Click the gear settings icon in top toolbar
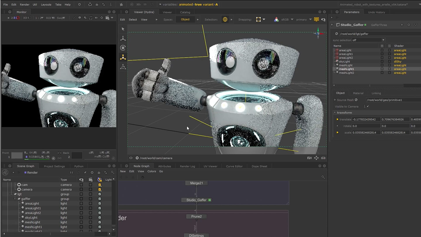This screenshot has width=421, height=237. click(79, 4)
